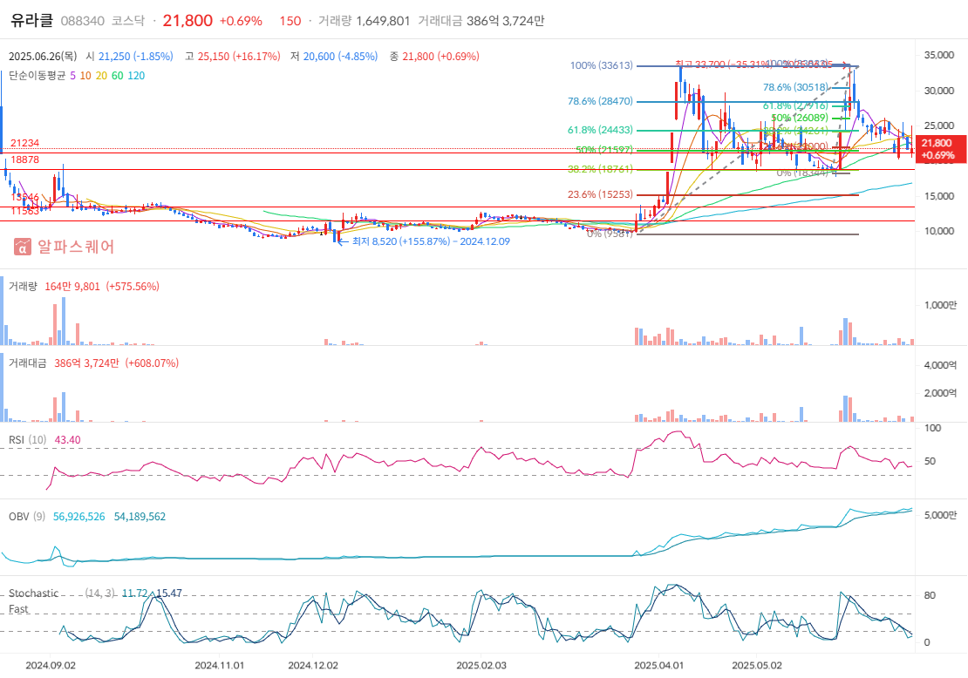Select the 20-day moving average legend

(101, 75)
